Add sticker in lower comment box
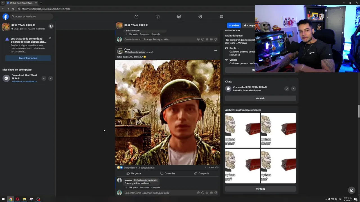 coord(216,193)
